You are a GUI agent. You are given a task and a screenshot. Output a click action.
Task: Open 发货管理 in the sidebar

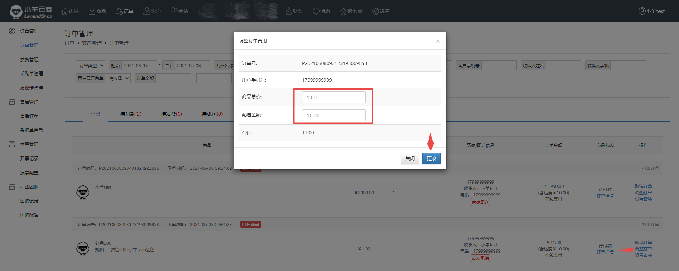tap(29, 59)
